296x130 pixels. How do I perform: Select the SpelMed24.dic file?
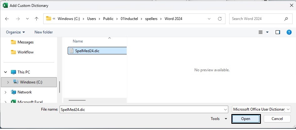87,51
